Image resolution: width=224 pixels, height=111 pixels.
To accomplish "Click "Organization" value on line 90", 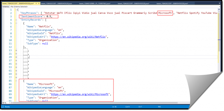I will [48, 98].
